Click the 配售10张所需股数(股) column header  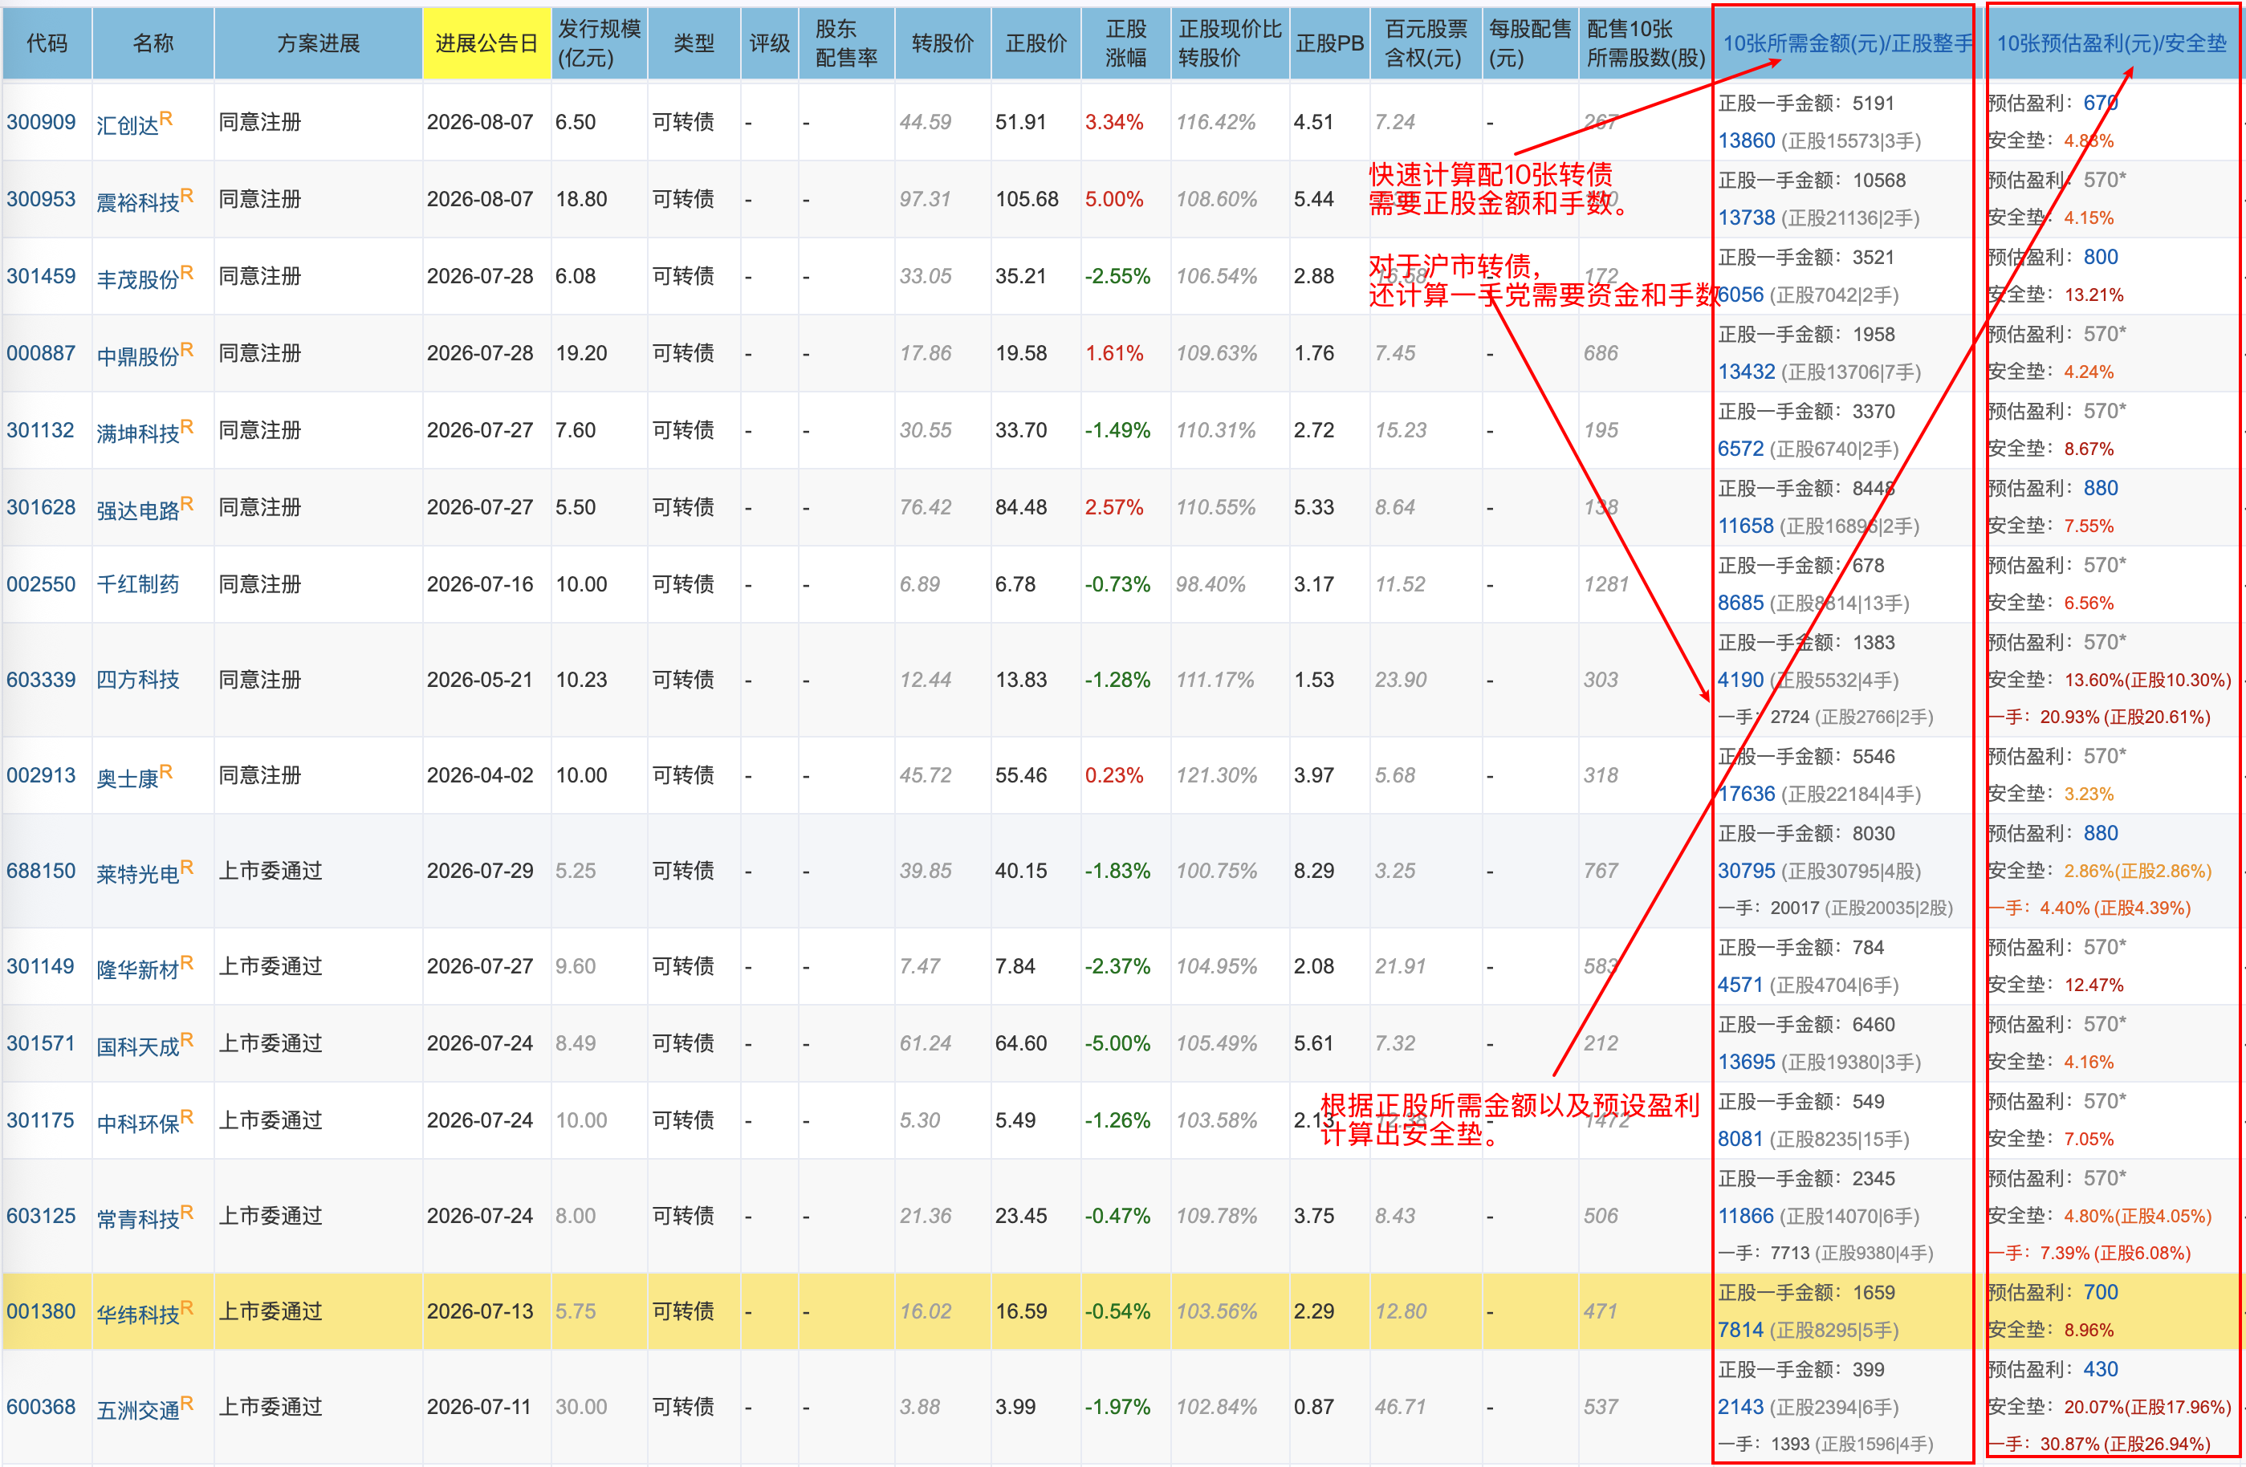pyautogui.click(x=1645, y=43)
